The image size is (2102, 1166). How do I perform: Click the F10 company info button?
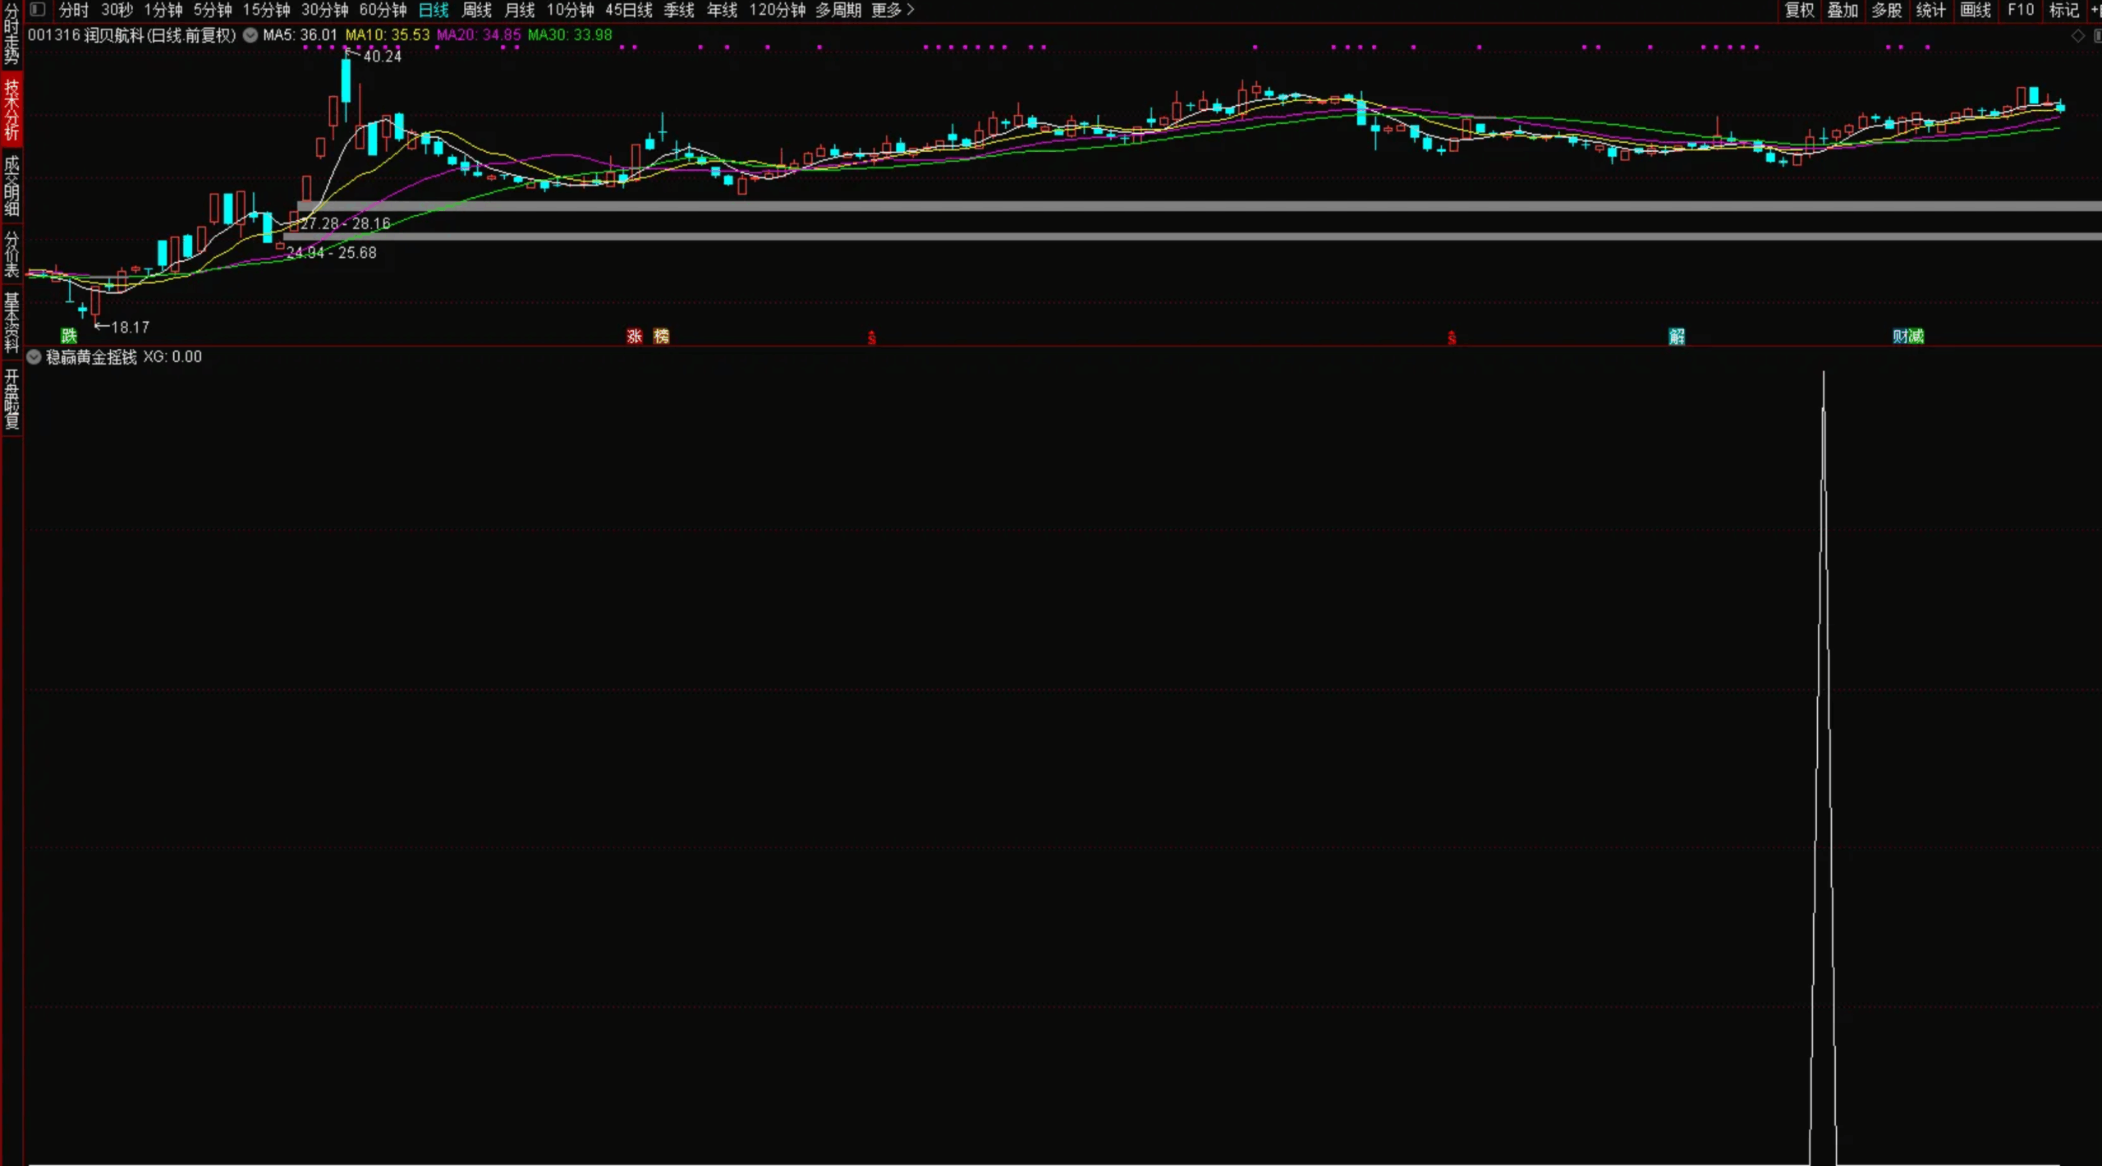(x=2020, y=10)
